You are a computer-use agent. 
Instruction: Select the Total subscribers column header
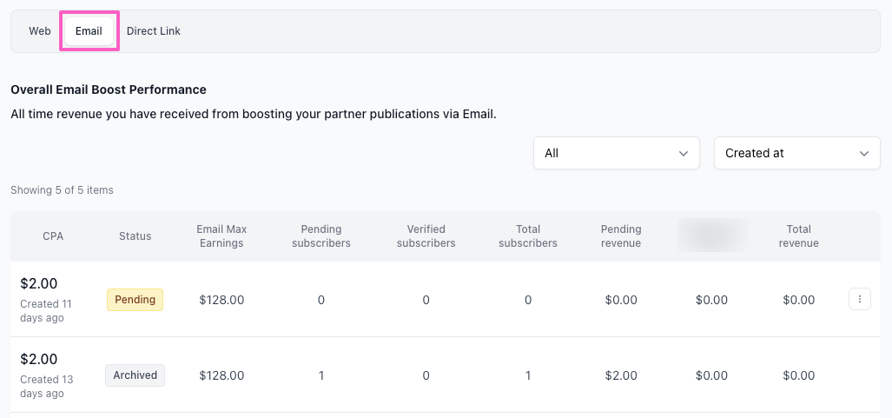(528, 236)
